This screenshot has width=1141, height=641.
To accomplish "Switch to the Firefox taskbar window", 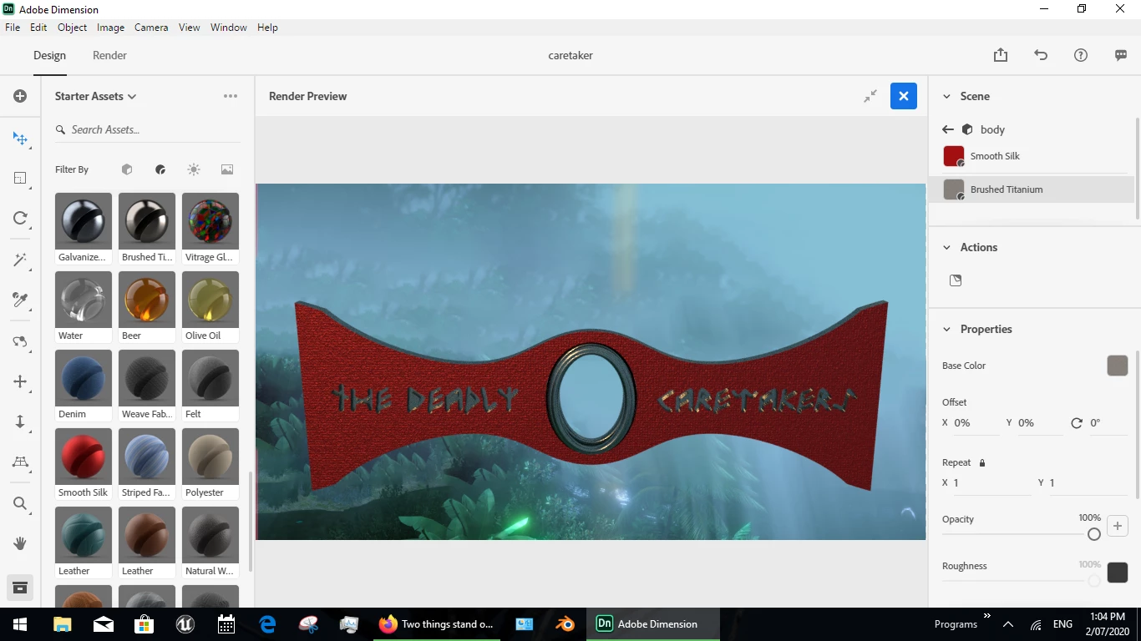I will click(x=437, y=624).
